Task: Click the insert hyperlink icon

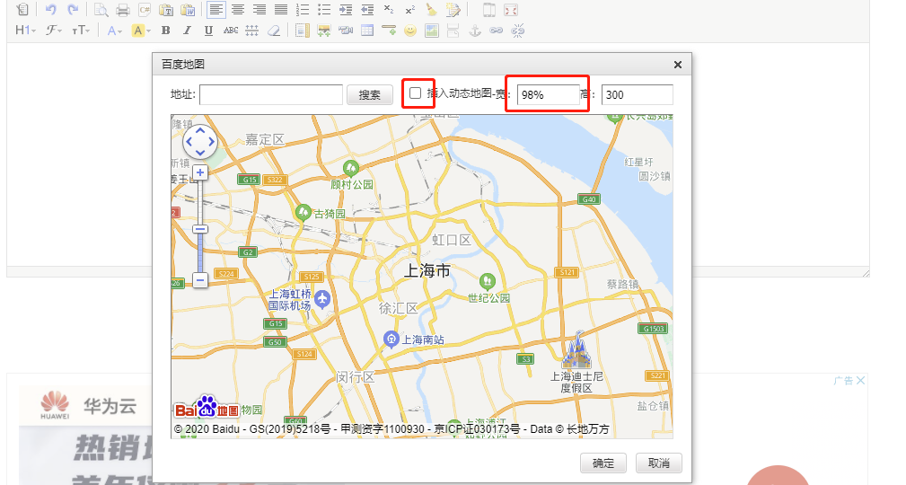Action: point(497,31)
